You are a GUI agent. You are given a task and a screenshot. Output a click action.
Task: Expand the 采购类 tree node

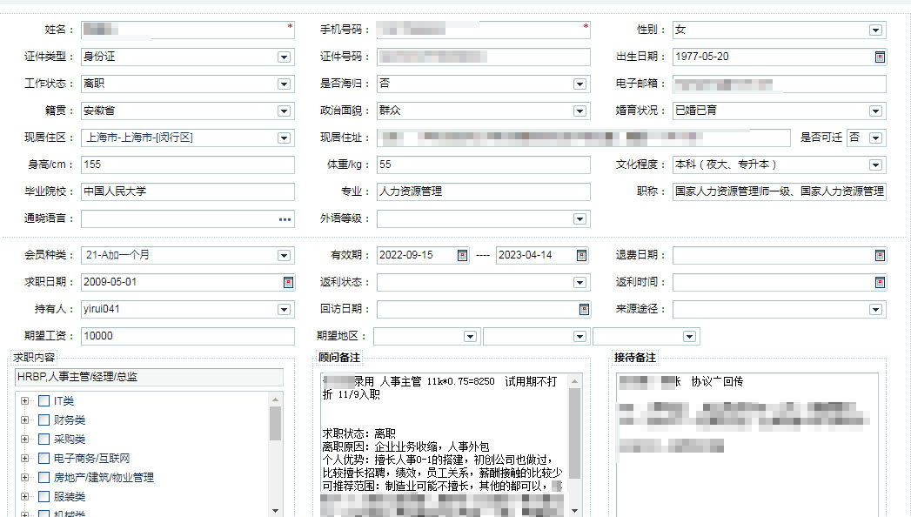click(x=25, y=440)
